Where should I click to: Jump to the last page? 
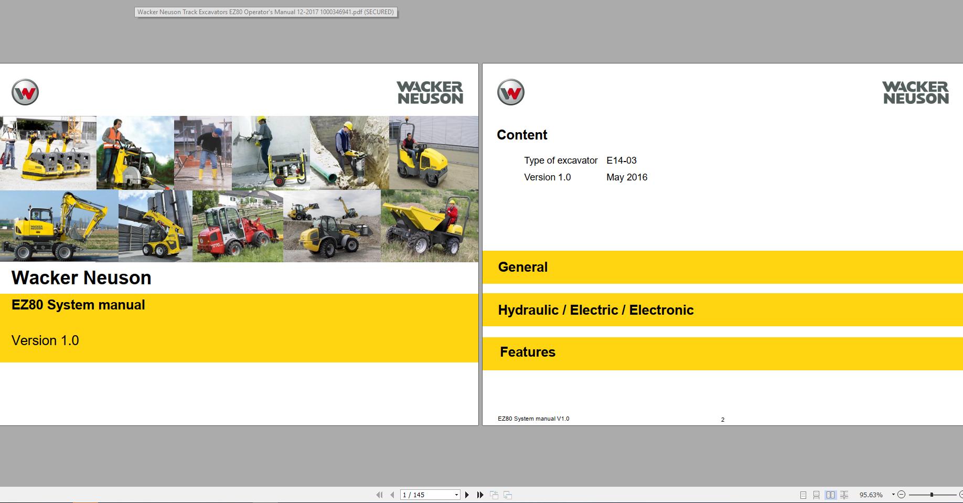click(480, 495)
